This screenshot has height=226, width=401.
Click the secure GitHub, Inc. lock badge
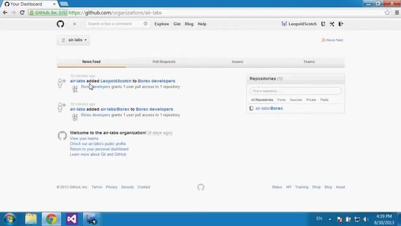click(x=48, y=13)
